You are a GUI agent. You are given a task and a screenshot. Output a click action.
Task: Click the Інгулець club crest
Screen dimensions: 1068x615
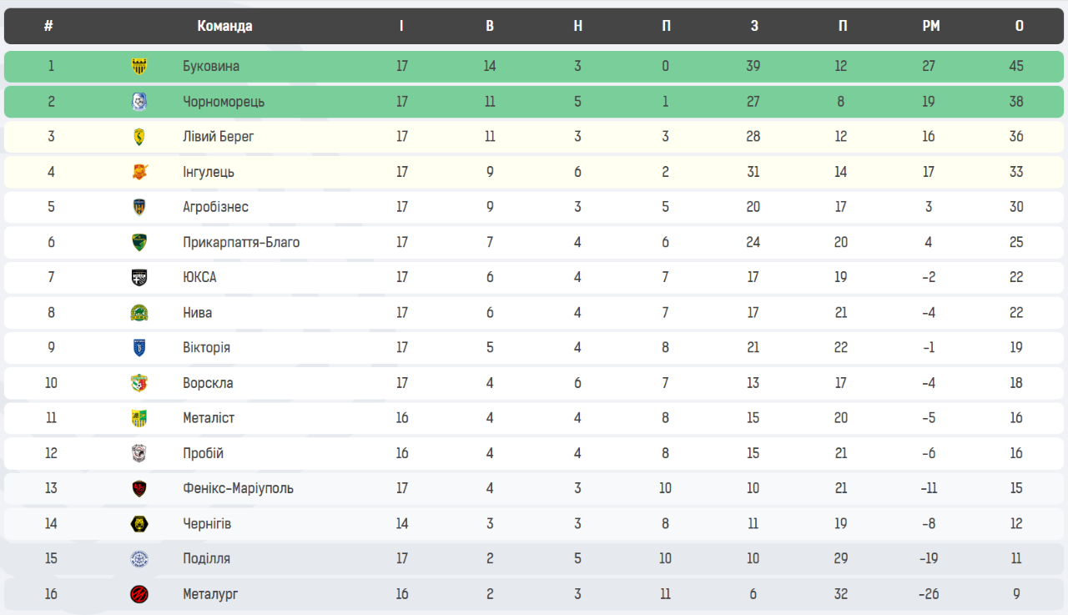pyautogui.click(x=139, y=172)
